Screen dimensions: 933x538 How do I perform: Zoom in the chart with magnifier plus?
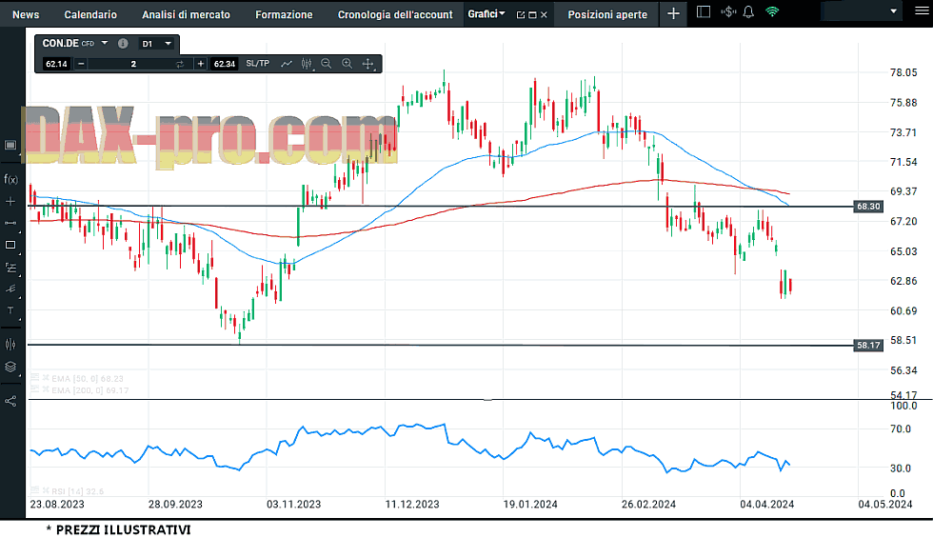coord(347,64)
